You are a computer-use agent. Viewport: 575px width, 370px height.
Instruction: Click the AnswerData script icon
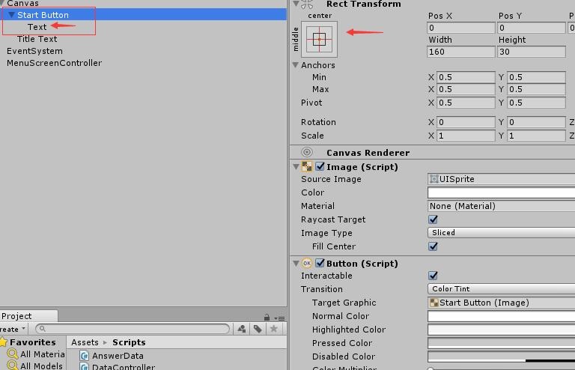(85, 355)
